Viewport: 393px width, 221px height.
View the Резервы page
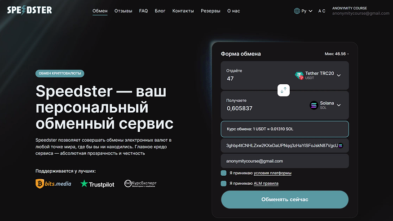coord(211,11)
